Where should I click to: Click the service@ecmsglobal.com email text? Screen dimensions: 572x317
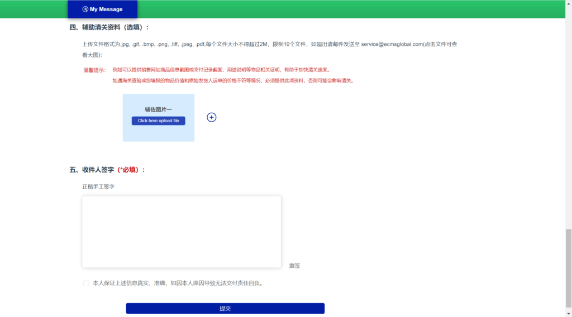click(x=392, y=44)
